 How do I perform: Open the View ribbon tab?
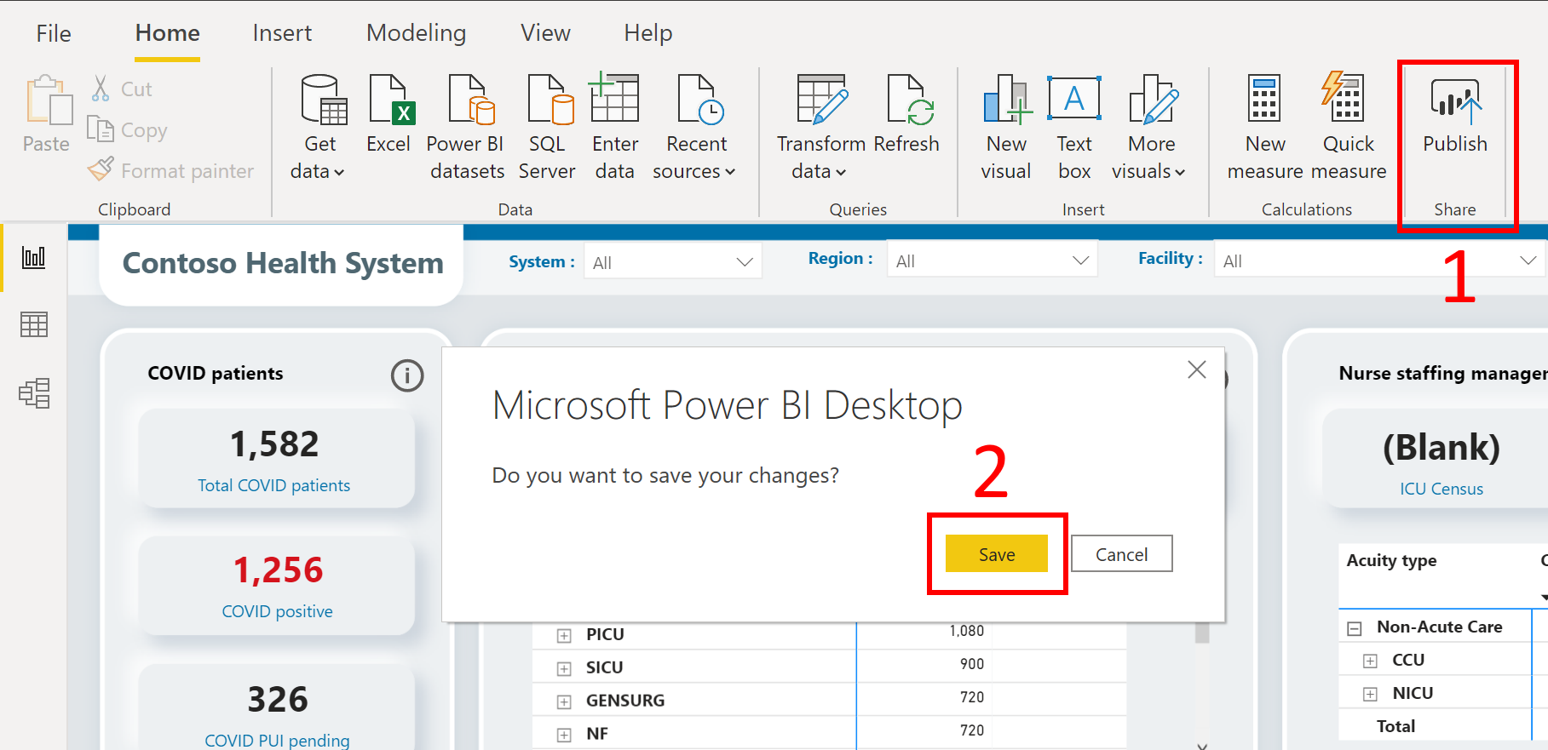pos(545,33)
